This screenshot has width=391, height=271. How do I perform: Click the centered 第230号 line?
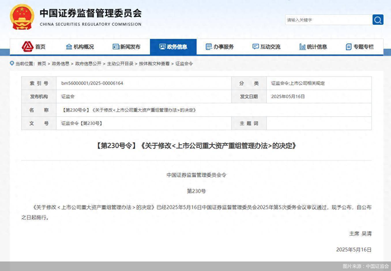click(196, 191)
